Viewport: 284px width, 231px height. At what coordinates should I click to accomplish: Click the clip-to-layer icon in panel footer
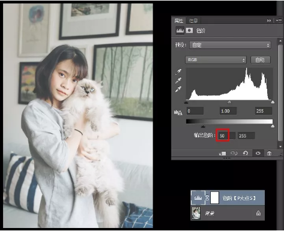tap(222, 154)
